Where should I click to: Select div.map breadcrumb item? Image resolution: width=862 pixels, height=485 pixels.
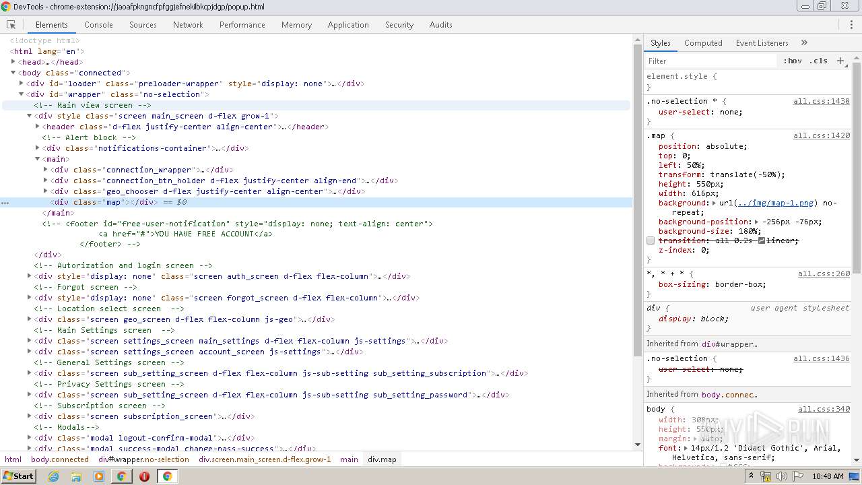(382, 459)
